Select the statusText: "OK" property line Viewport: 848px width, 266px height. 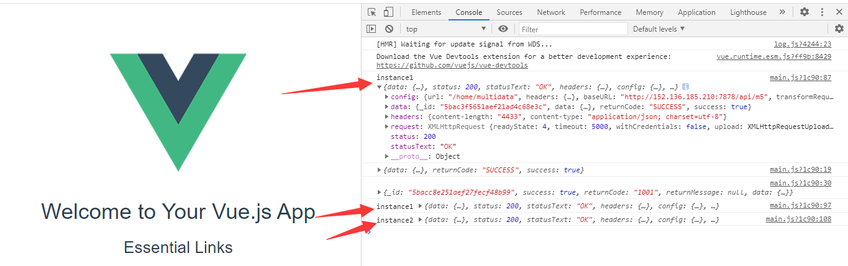coord(424,146)
